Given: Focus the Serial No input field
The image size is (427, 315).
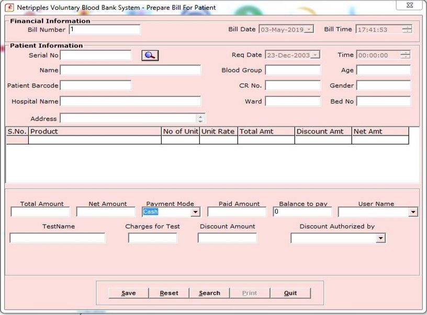Looking at the screenshot, I should click(96, 55).
